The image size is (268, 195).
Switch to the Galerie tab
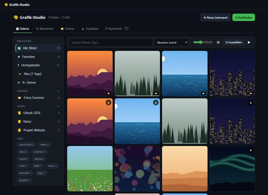tap(22, 29)
